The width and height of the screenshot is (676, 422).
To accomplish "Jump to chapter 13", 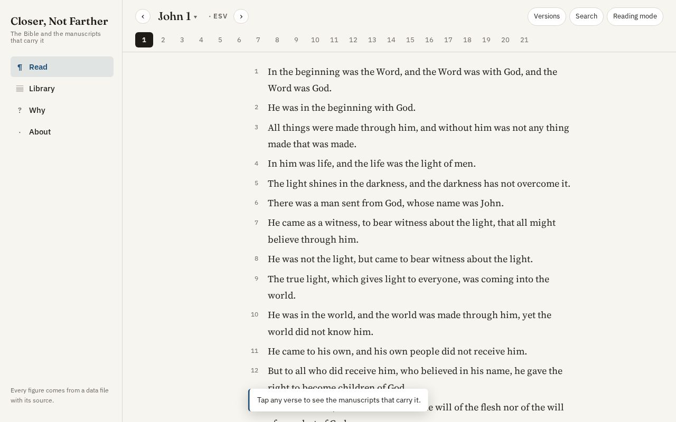I will pyautogui.click(x=372, y=40).
